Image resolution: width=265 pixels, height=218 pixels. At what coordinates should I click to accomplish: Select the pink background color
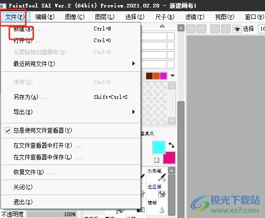[169, 158]
